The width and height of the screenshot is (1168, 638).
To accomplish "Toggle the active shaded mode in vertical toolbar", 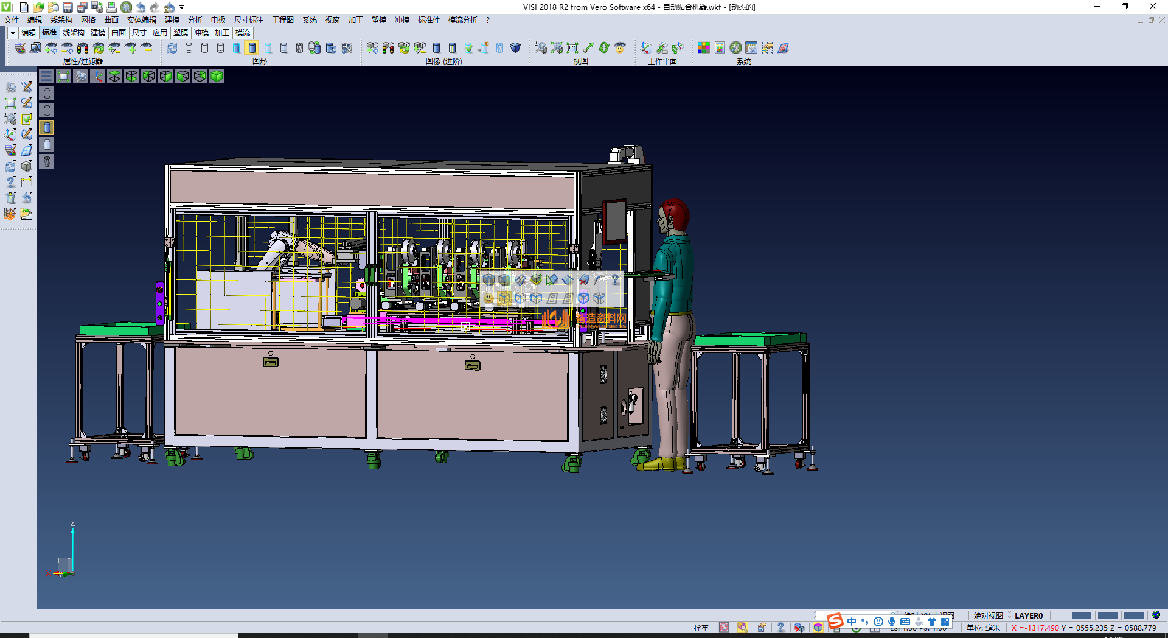I will (x=47, y=127).
